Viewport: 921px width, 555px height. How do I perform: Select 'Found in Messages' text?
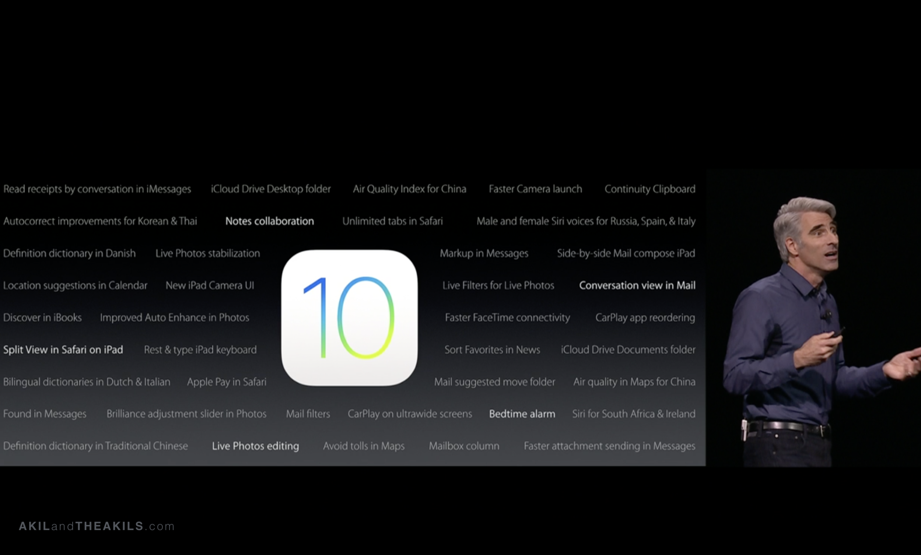tap(45, 414)
